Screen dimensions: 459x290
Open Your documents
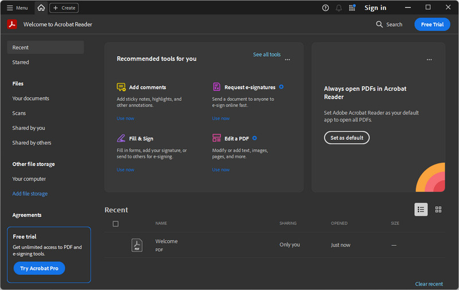pos(31,99)
